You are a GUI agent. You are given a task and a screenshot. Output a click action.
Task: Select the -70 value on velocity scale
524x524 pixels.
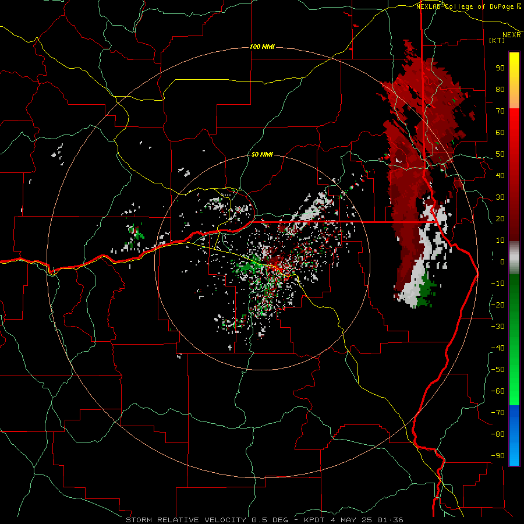pos(498,413)
